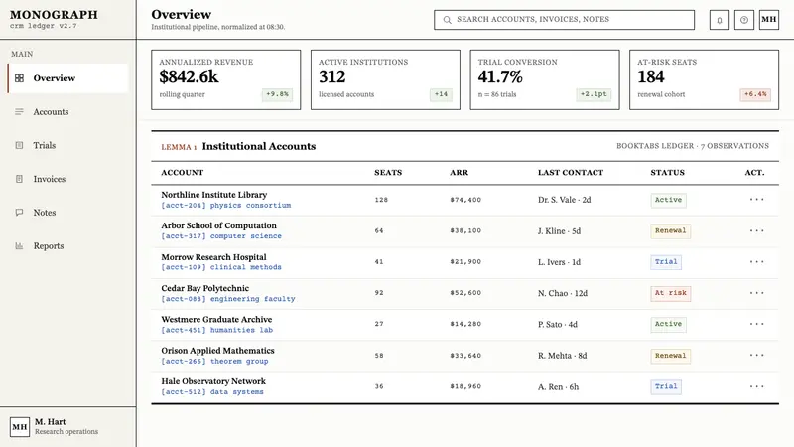This screenshot has width=794, height=447.
Task: Open actions menu for Arbor School of Computation
Action: tap(756, 230)
